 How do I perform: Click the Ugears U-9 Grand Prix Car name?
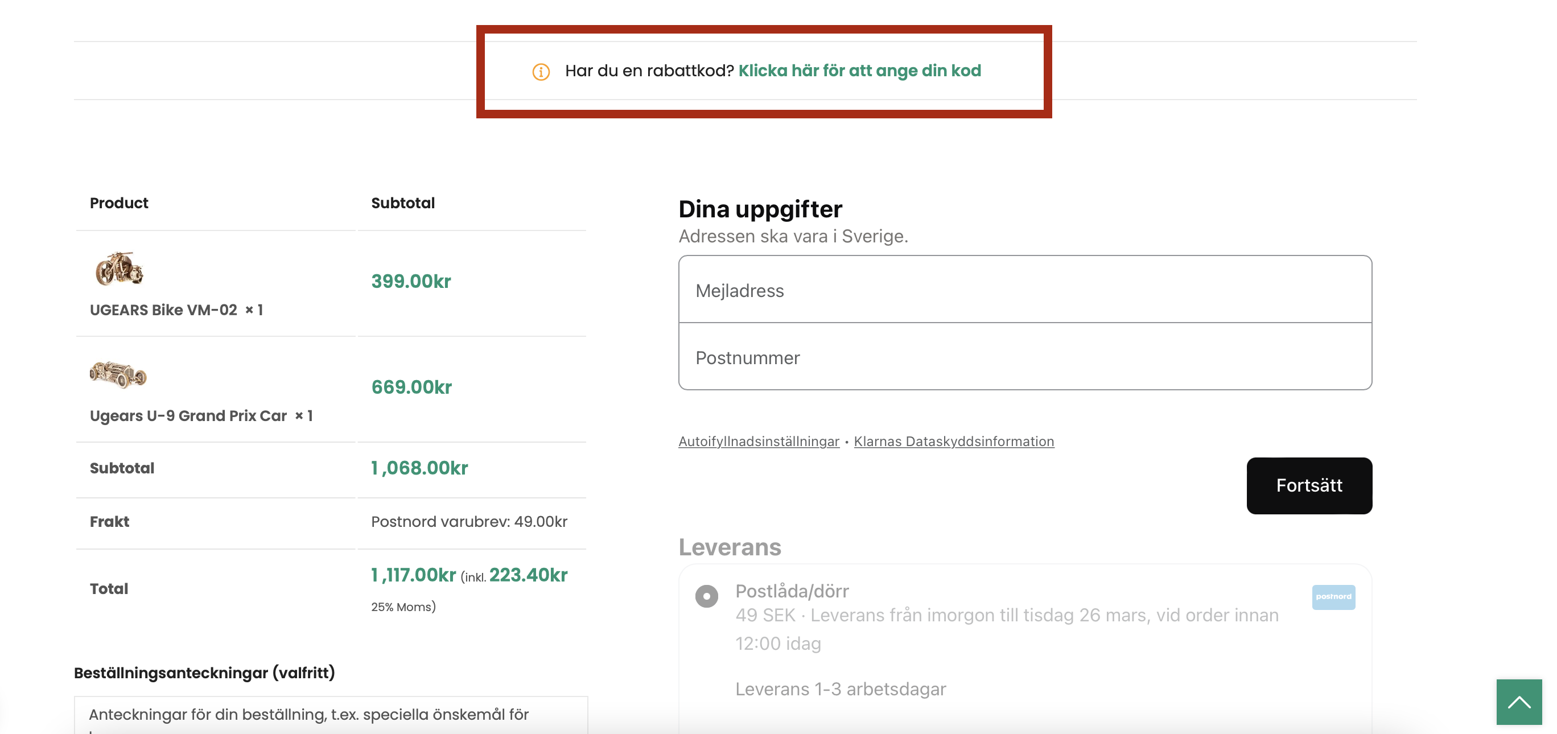click(x=188, y=415)
